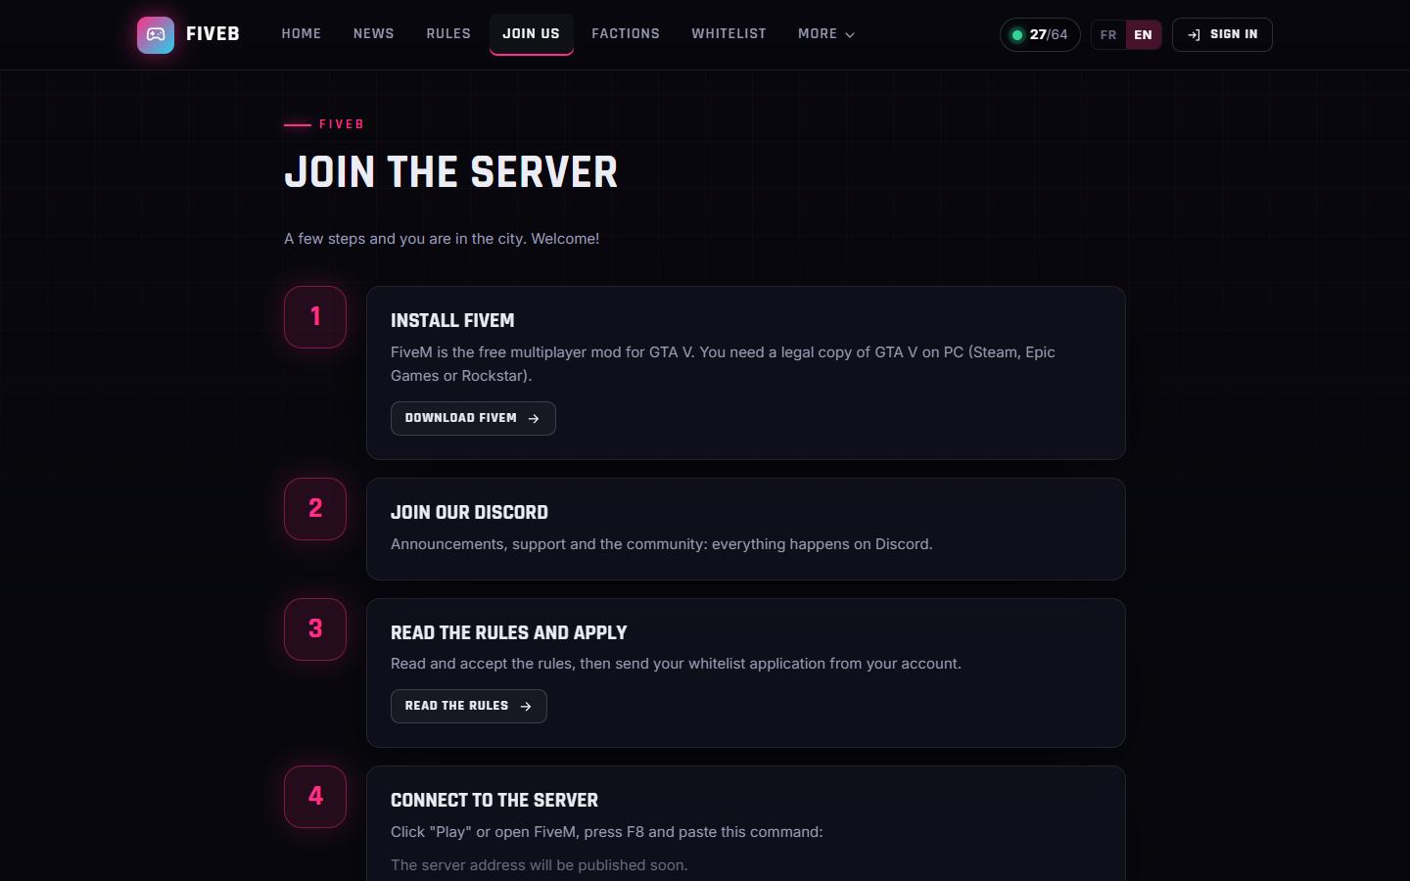Click the FiveB gamepad logo icon
Viewport: 1410px width, 881px height.
[156, 34]
